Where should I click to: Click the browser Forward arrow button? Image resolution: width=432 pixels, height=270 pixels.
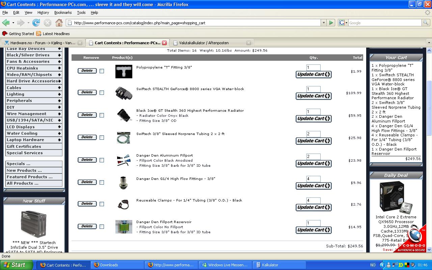21,23
